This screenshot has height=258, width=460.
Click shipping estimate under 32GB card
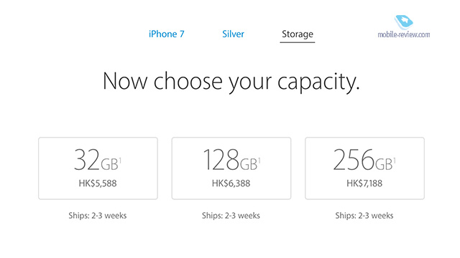click(98, 216)
